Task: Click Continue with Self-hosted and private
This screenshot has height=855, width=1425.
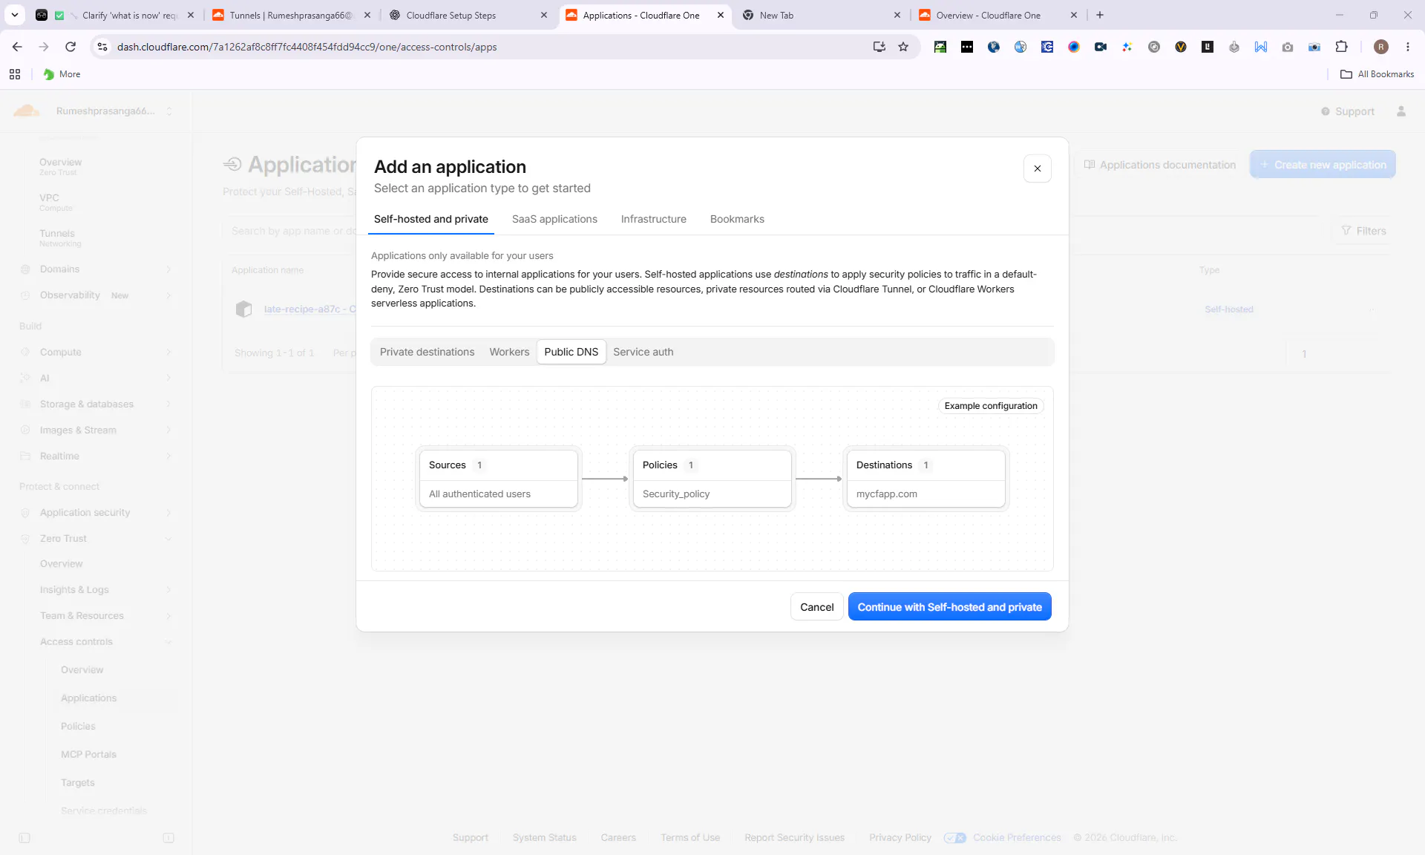Action: pos(949,606)
